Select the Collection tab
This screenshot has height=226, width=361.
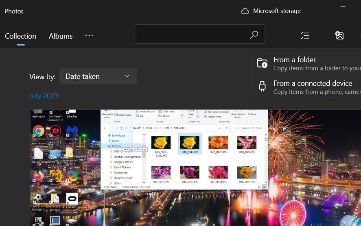(x=20, y=36)
